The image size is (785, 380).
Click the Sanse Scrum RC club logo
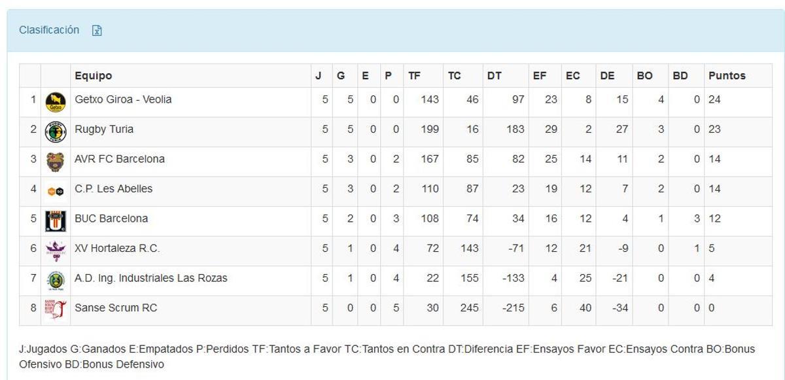pyautogui.click(x=54, y=307)
